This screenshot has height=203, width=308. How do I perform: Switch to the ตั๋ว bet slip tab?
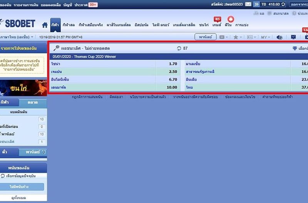tap(9, 152)
